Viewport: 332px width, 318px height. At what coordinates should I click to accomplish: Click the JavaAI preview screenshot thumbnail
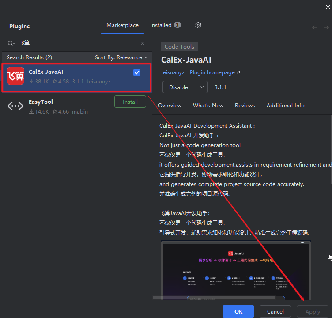point(236,270)
